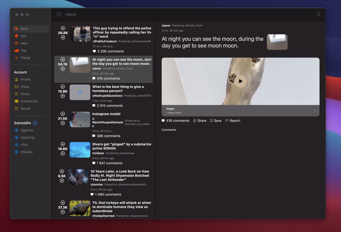
Task: Report the post with the Report button
Action: [233, 121]
